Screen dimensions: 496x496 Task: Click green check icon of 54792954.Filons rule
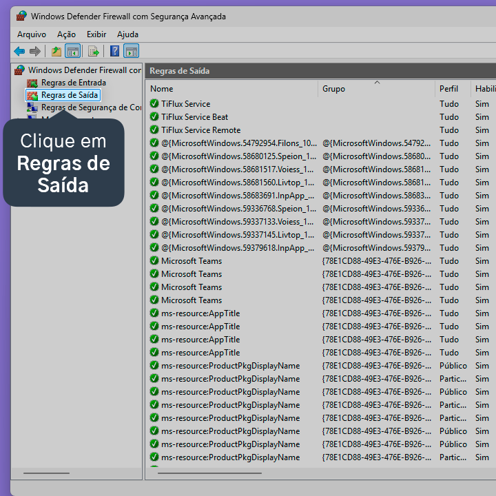pos(154,143)
